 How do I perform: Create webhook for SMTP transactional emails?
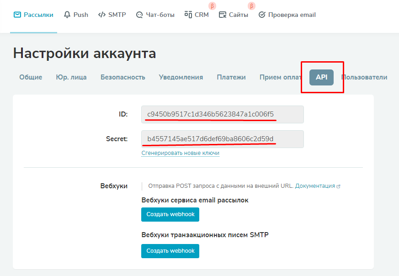click(x=170, y=251)
